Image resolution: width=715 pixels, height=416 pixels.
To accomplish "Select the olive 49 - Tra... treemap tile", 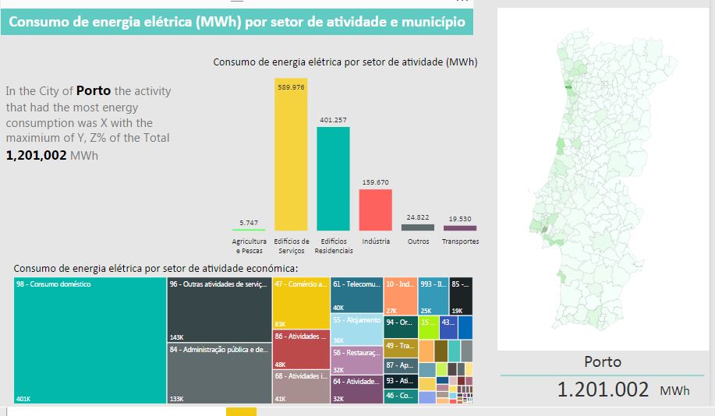I will [401, 348].
